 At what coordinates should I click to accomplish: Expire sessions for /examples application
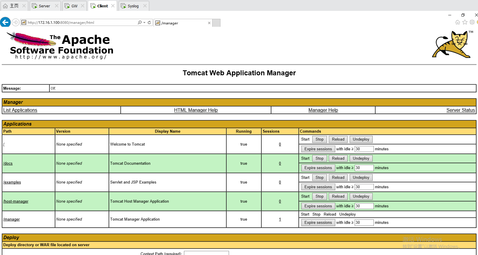[318, 187]
